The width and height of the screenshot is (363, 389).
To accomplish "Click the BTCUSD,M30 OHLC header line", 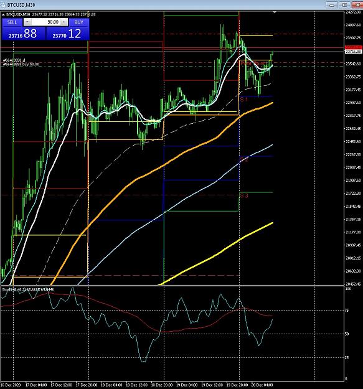I will coord(51,14).
